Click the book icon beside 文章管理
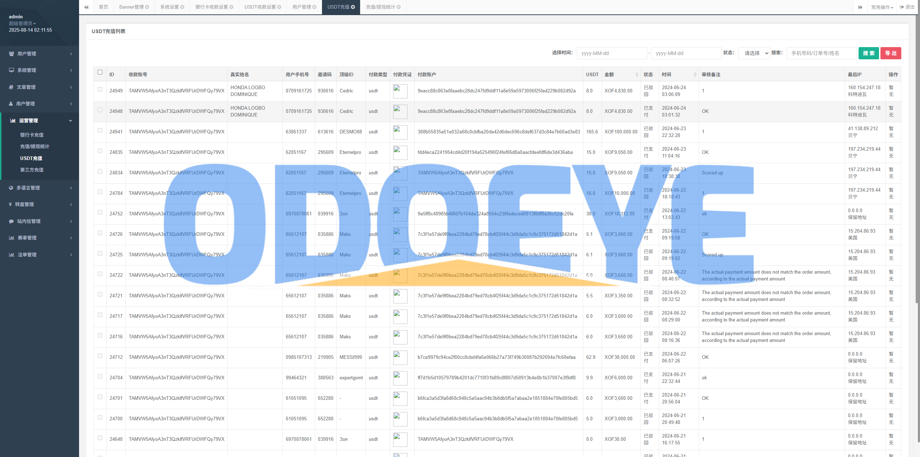920x457 pixels. click(11, 87)
